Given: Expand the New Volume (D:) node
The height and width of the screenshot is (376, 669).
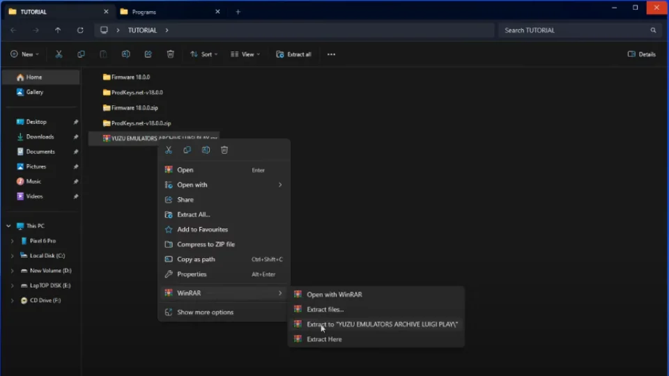Looking at the screenshot, I should (12, 271).
